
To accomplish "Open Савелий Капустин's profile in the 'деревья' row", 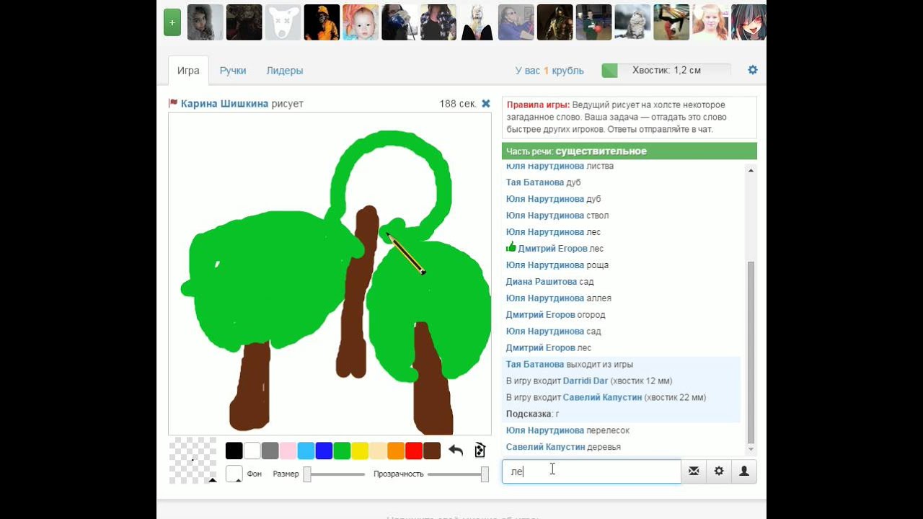I will [545, 447].
